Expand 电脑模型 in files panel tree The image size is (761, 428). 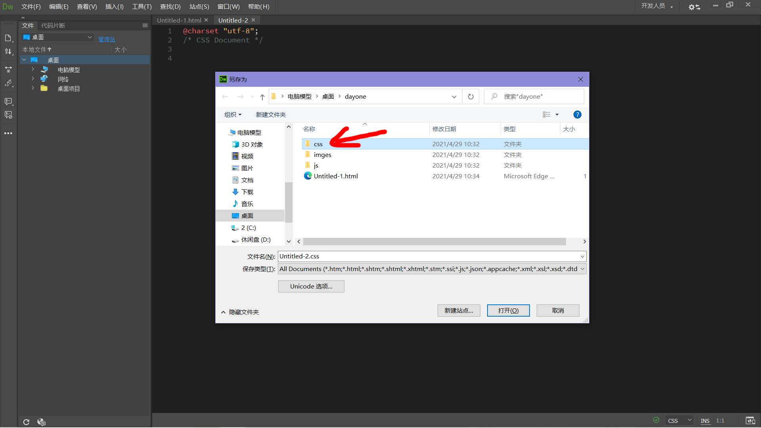[33, 69]
